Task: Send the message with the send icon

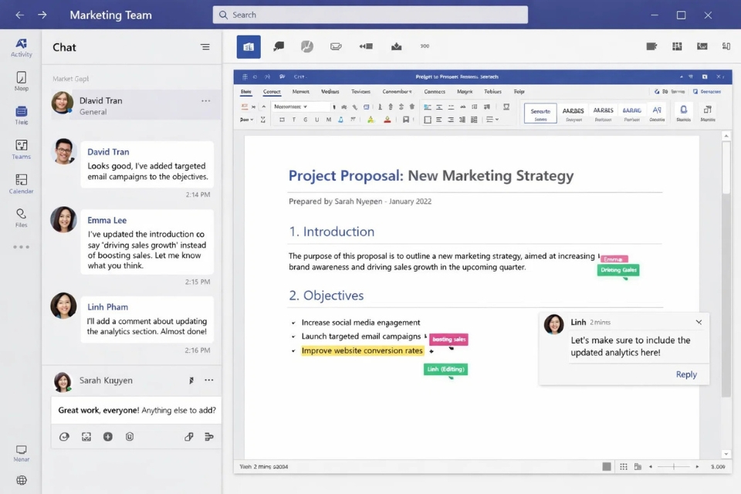Action: point(208,436)
